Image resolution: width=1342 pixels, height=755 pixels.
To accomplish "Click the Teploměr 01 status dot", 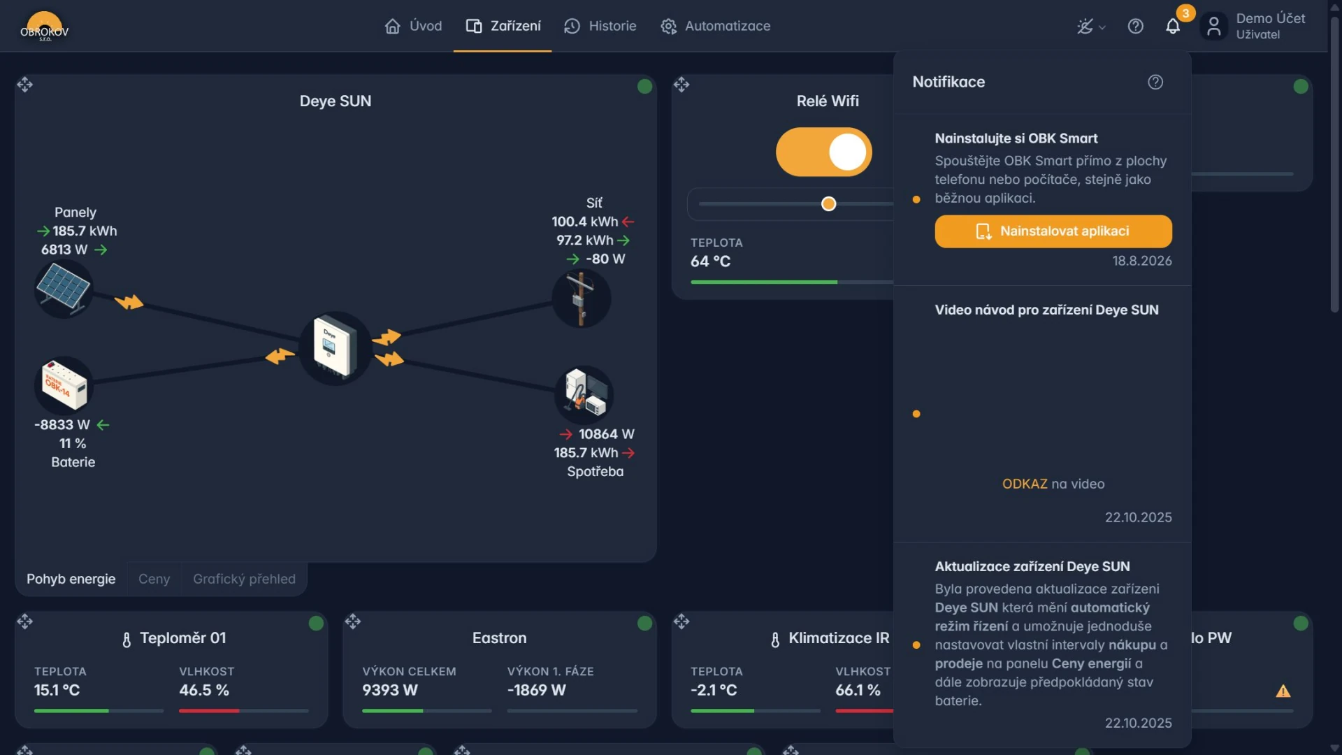I will pyautogui.click(x=316, y=623).
